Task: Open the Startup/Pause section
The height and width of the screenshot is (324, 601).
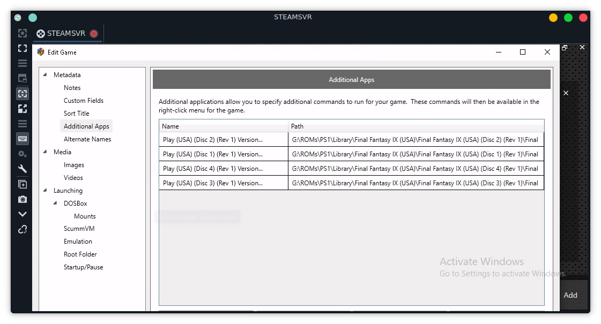Action: click(83, 267)
